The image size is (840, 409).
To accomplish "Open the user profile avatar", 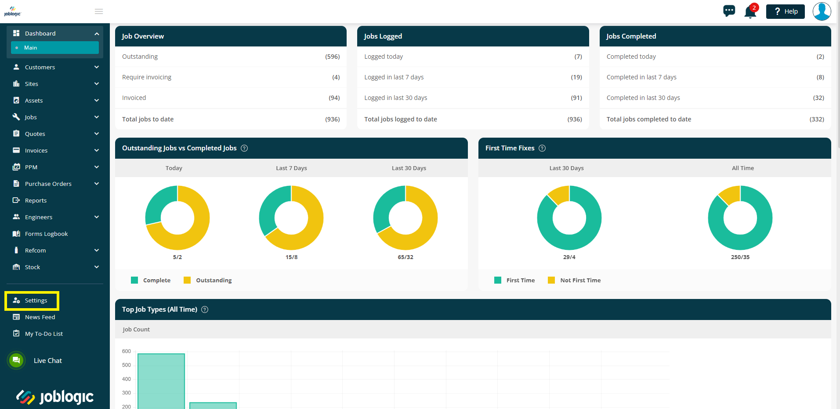I will coord(822,11).
